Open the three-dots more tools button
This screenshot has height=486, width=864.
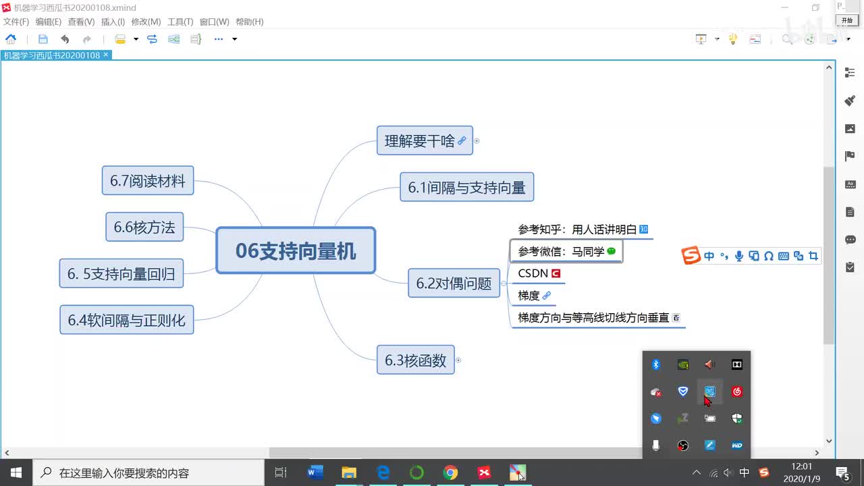219,39
